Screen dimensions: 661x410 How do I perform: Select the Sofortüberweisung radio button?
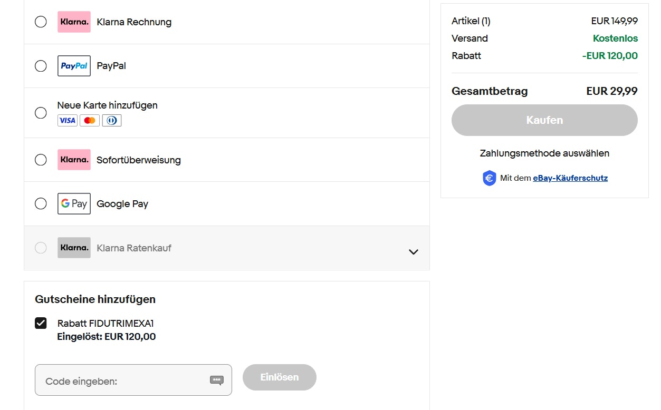pyautogui.click(x=41, y=160)
